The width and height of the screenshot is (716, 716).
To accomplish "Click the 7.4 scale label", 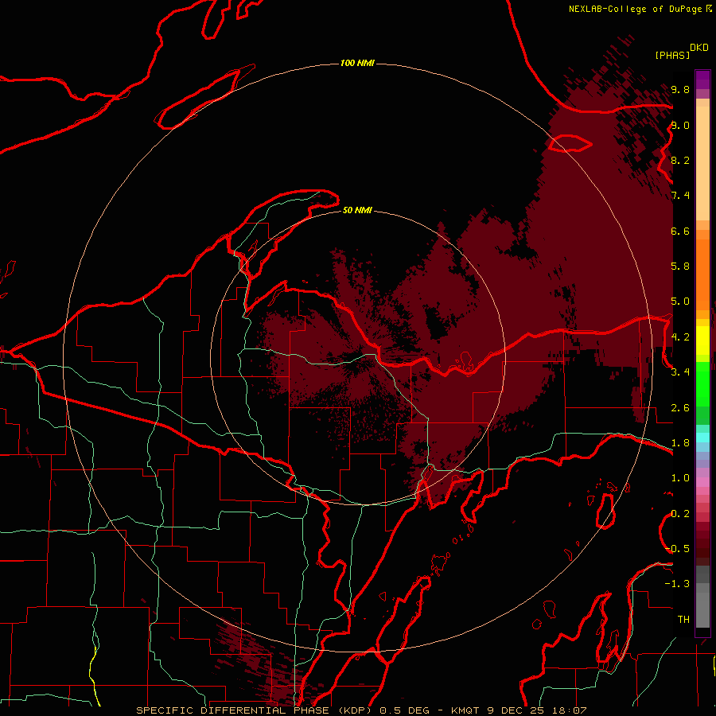I will pos(680,196).
